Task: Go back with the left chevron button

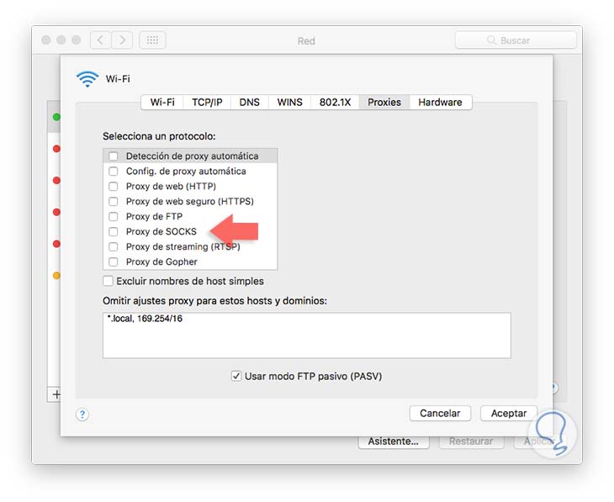Action: click(101, 40)
